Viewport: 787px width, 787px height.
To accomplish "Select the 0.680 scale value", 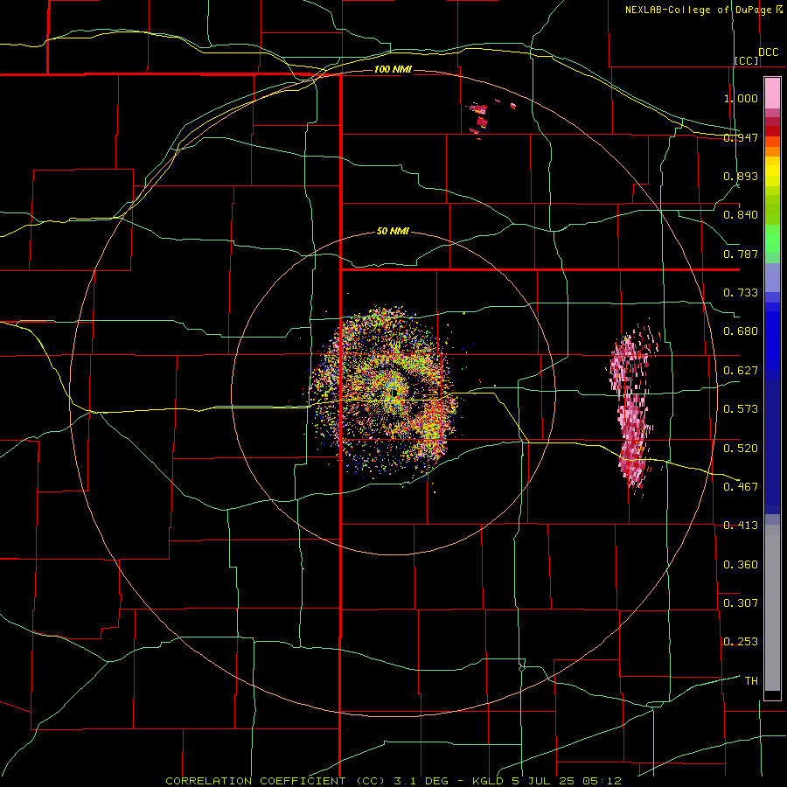I will [741, 331].
